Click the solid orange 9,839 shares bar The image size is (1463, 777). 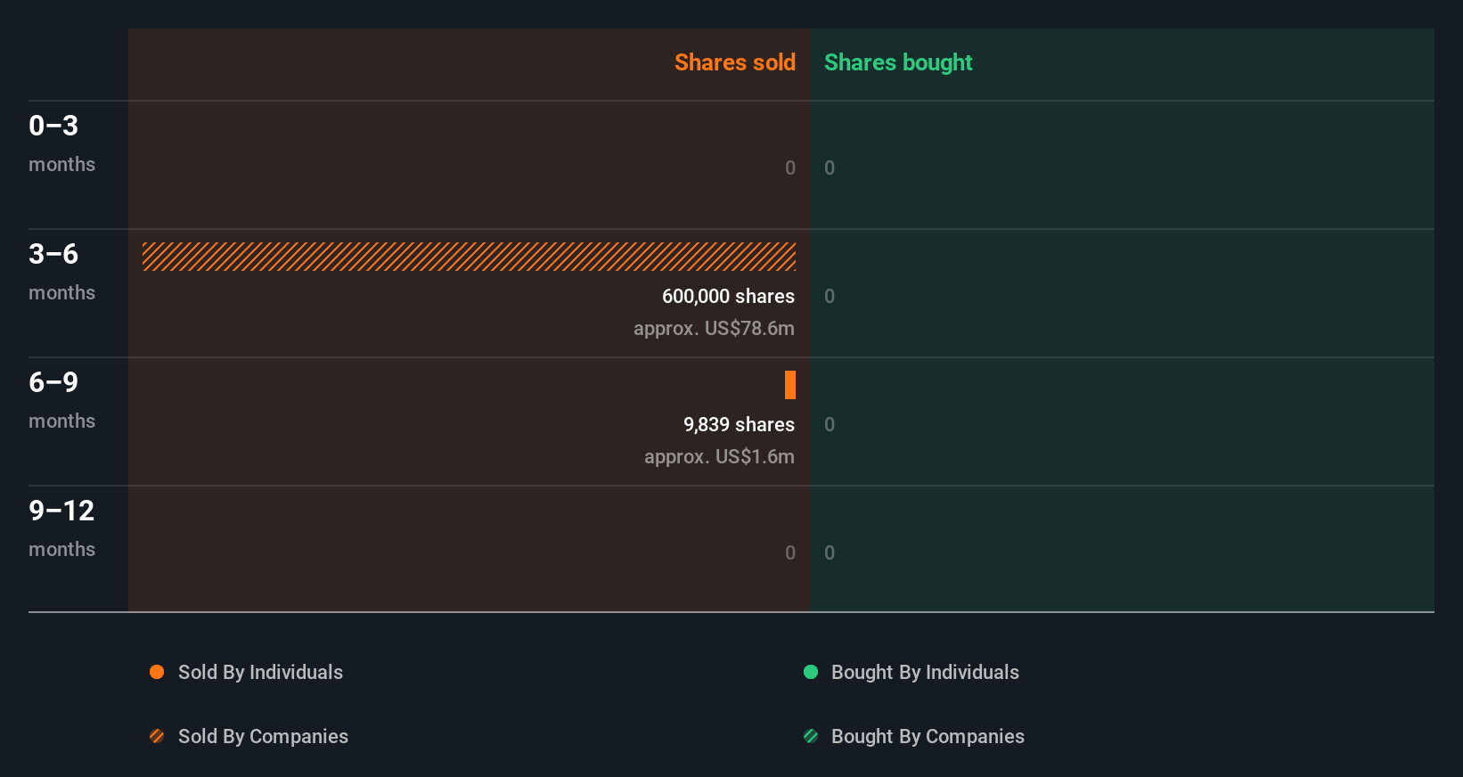click(x=790, y=385)
